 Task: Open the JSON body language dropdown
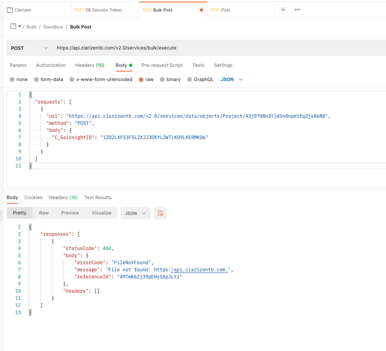point(232,79)
